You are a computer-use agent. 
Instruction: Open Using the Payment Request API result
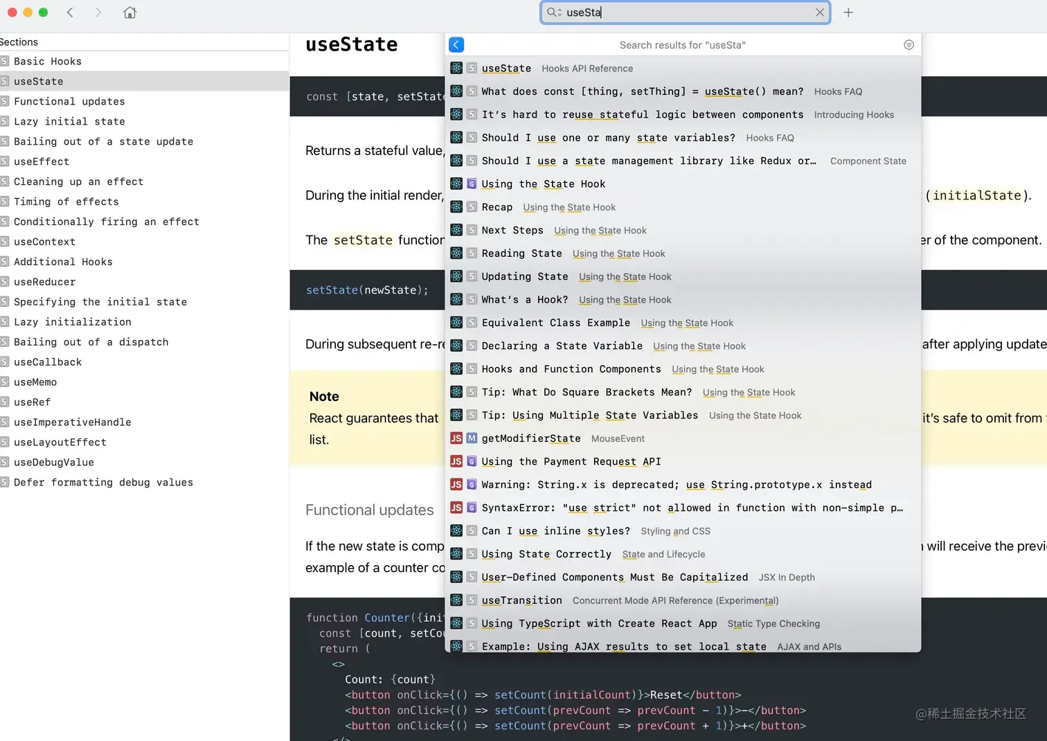571,462
